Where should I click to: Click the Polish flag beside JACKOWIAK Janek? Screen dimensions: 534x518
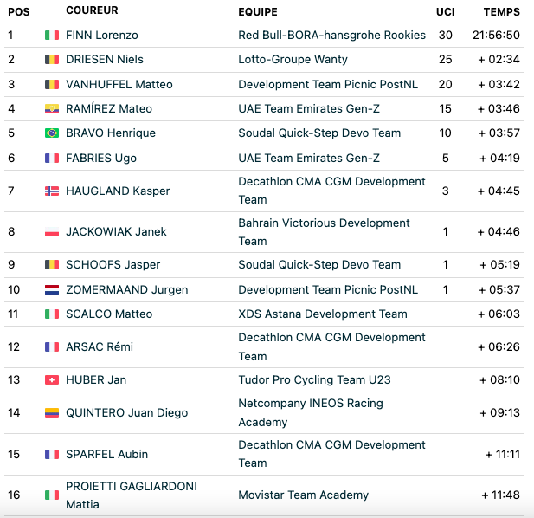point(52,232)
